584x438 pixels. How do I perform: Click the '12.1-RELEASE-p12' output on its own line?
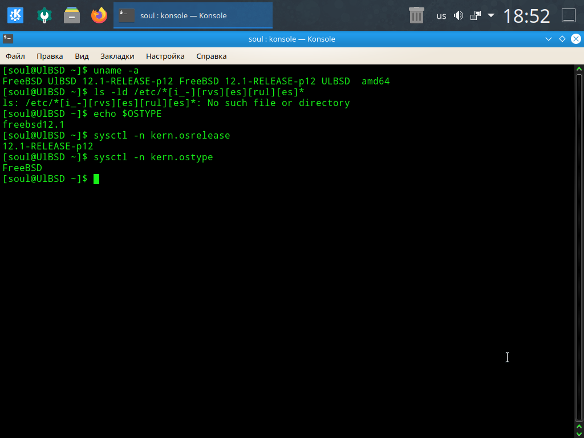coord(48,146)
